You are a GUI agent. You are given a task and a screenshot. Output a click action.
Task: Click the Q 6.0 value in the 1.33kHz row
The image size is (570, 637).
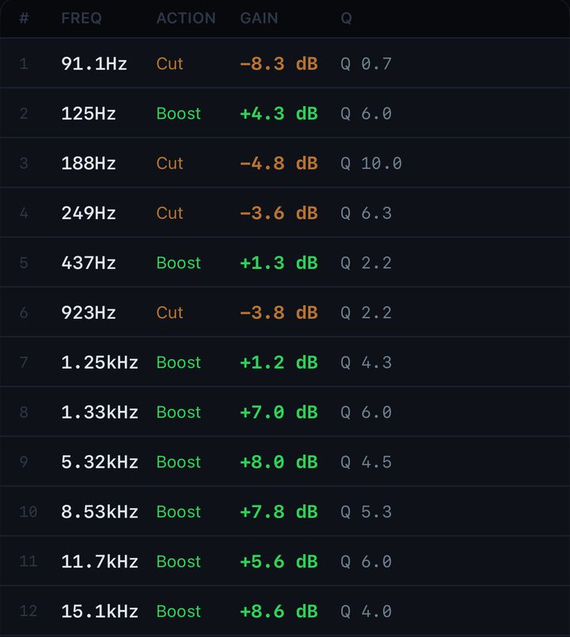(367, 412)
